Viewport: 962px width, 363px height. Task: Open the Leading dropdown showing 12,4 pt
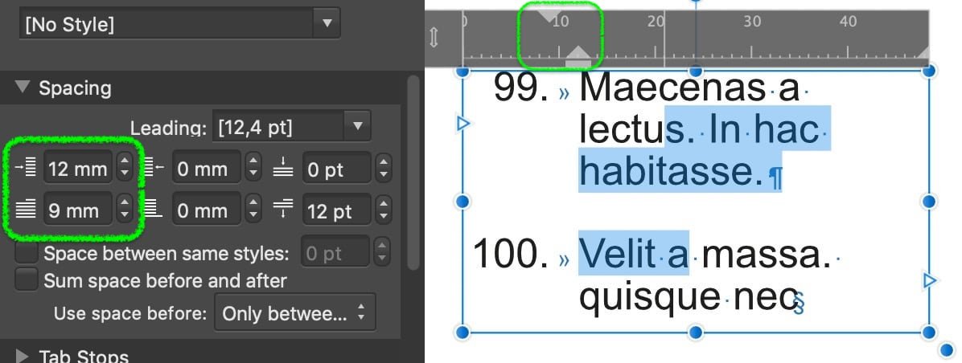(x=356, y=126)
